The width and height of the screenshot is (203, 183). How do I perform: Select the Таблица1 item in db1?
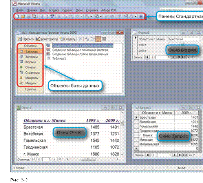click(59, 58)
